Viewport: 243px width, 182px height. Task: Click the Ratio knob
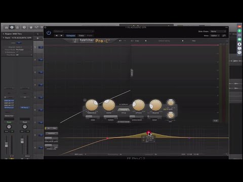[x=109, y=105]
